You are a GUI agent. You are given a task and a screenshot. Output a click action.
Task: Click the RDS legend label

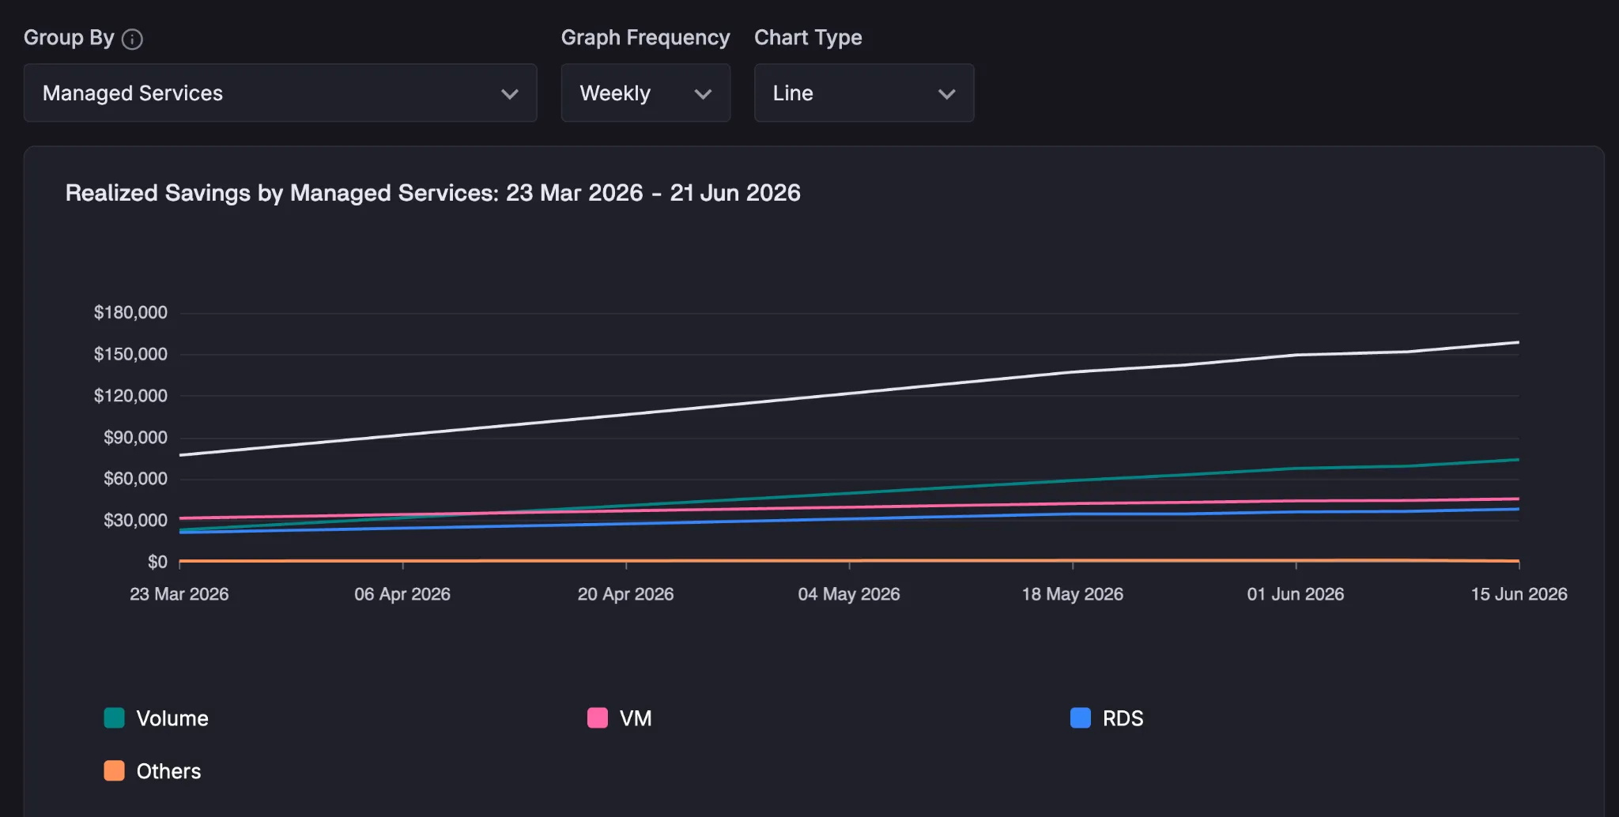(1123, 718)
